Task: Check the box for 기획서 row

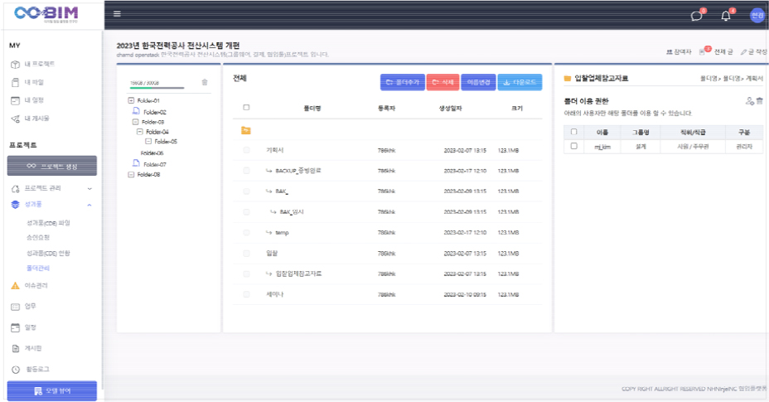Action: [x=246, y=150]
